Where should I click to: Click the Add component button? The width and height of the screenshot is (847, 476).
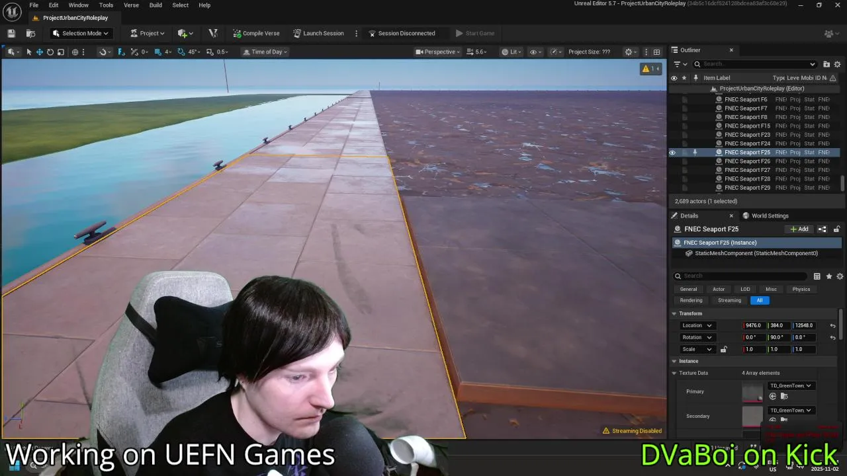click(x=799, y=229)
